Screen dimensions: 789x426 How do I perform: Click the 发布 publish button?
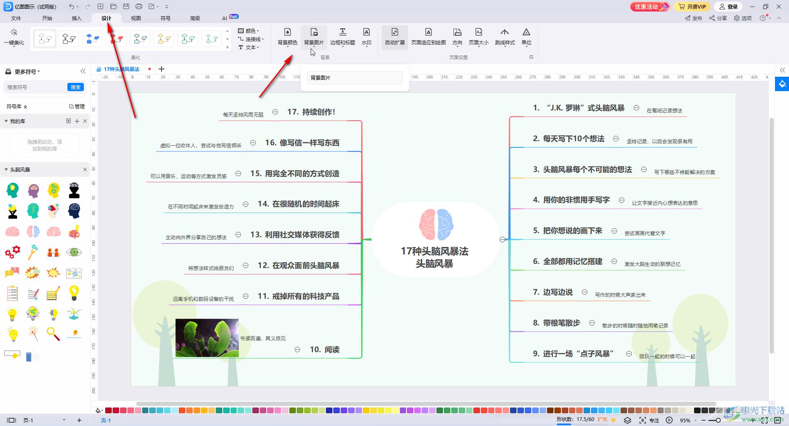click(694, 18)
